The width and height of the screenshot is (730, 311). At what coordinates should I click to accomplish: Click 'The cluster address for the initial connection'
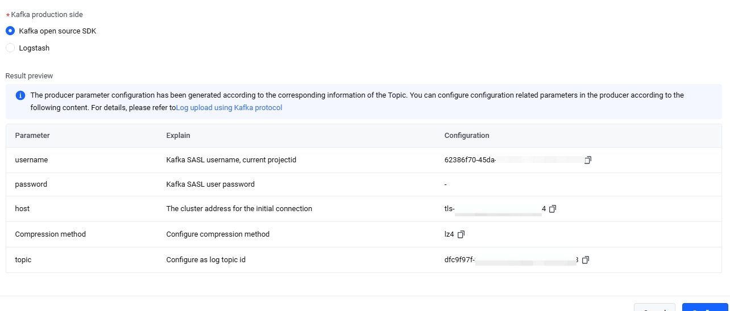pos(239,209)
